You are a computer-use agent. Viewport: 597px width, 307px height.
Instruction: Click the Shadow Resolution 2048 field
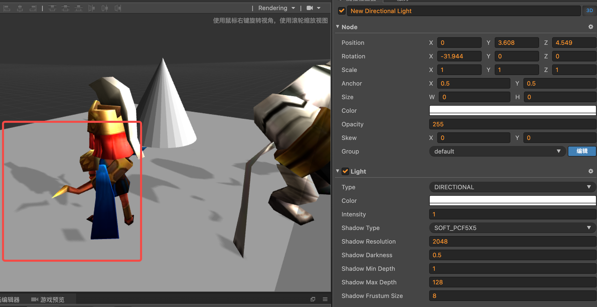[512, 241]
